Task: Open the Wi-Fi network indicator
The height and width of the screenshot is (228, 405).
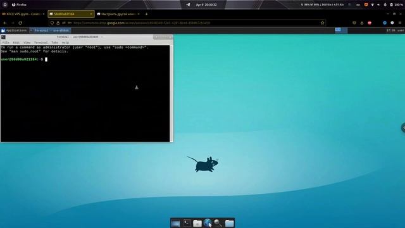Action: (373, 4)
